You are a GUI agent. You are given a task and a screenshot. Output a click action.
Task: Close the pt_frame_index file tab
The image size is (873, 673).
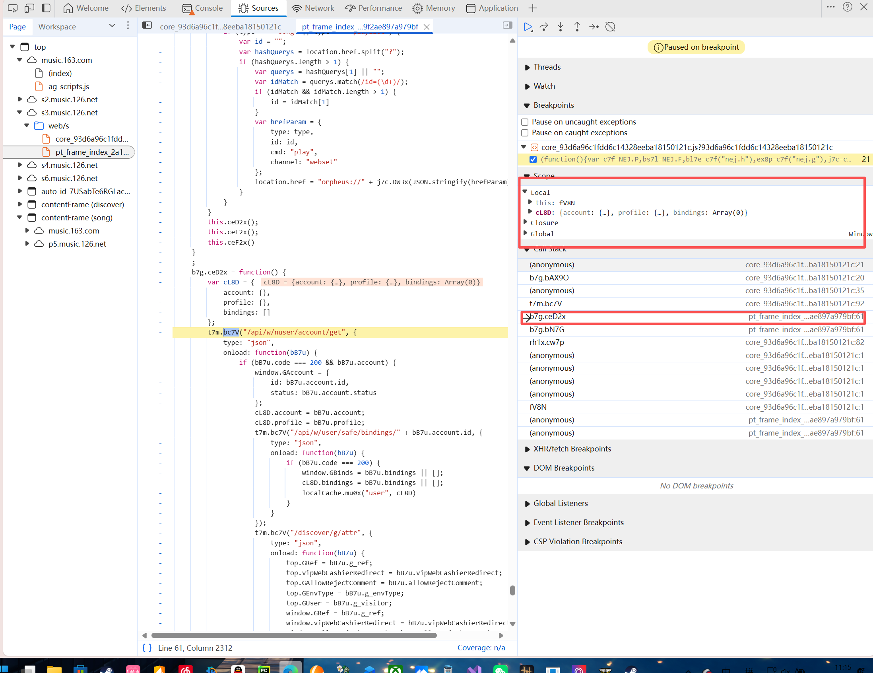pyautogui.click(x=427, y=27)
